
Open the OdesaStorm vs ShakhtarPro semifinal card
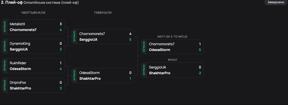point(103,75)
